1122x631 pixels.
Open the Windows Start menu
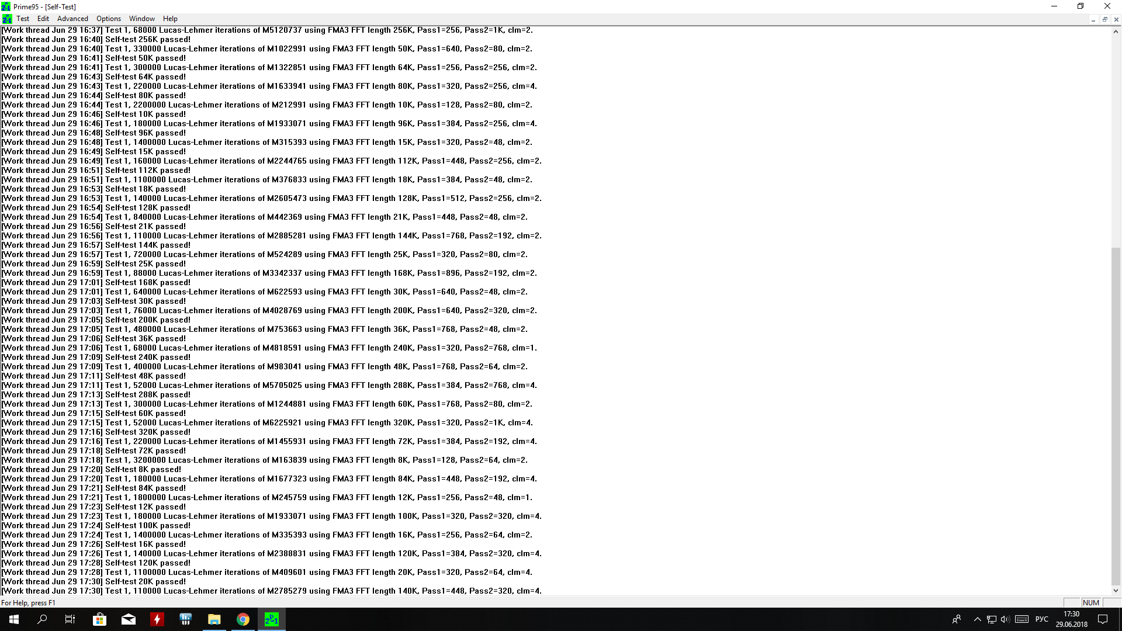[14, 619]
